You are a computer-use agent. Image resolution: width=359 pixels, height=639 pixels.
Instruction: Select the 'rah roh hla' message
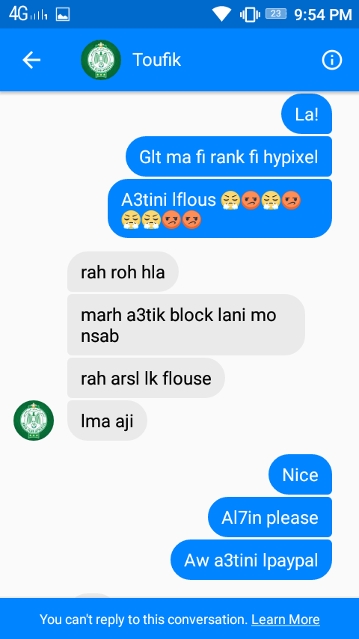pyautogui.click(x=123, y=272)
